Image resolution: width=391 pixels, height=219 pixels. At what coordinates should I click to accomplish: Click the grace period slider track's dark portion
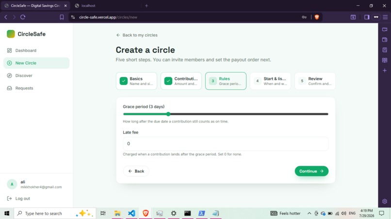[249, 114]
